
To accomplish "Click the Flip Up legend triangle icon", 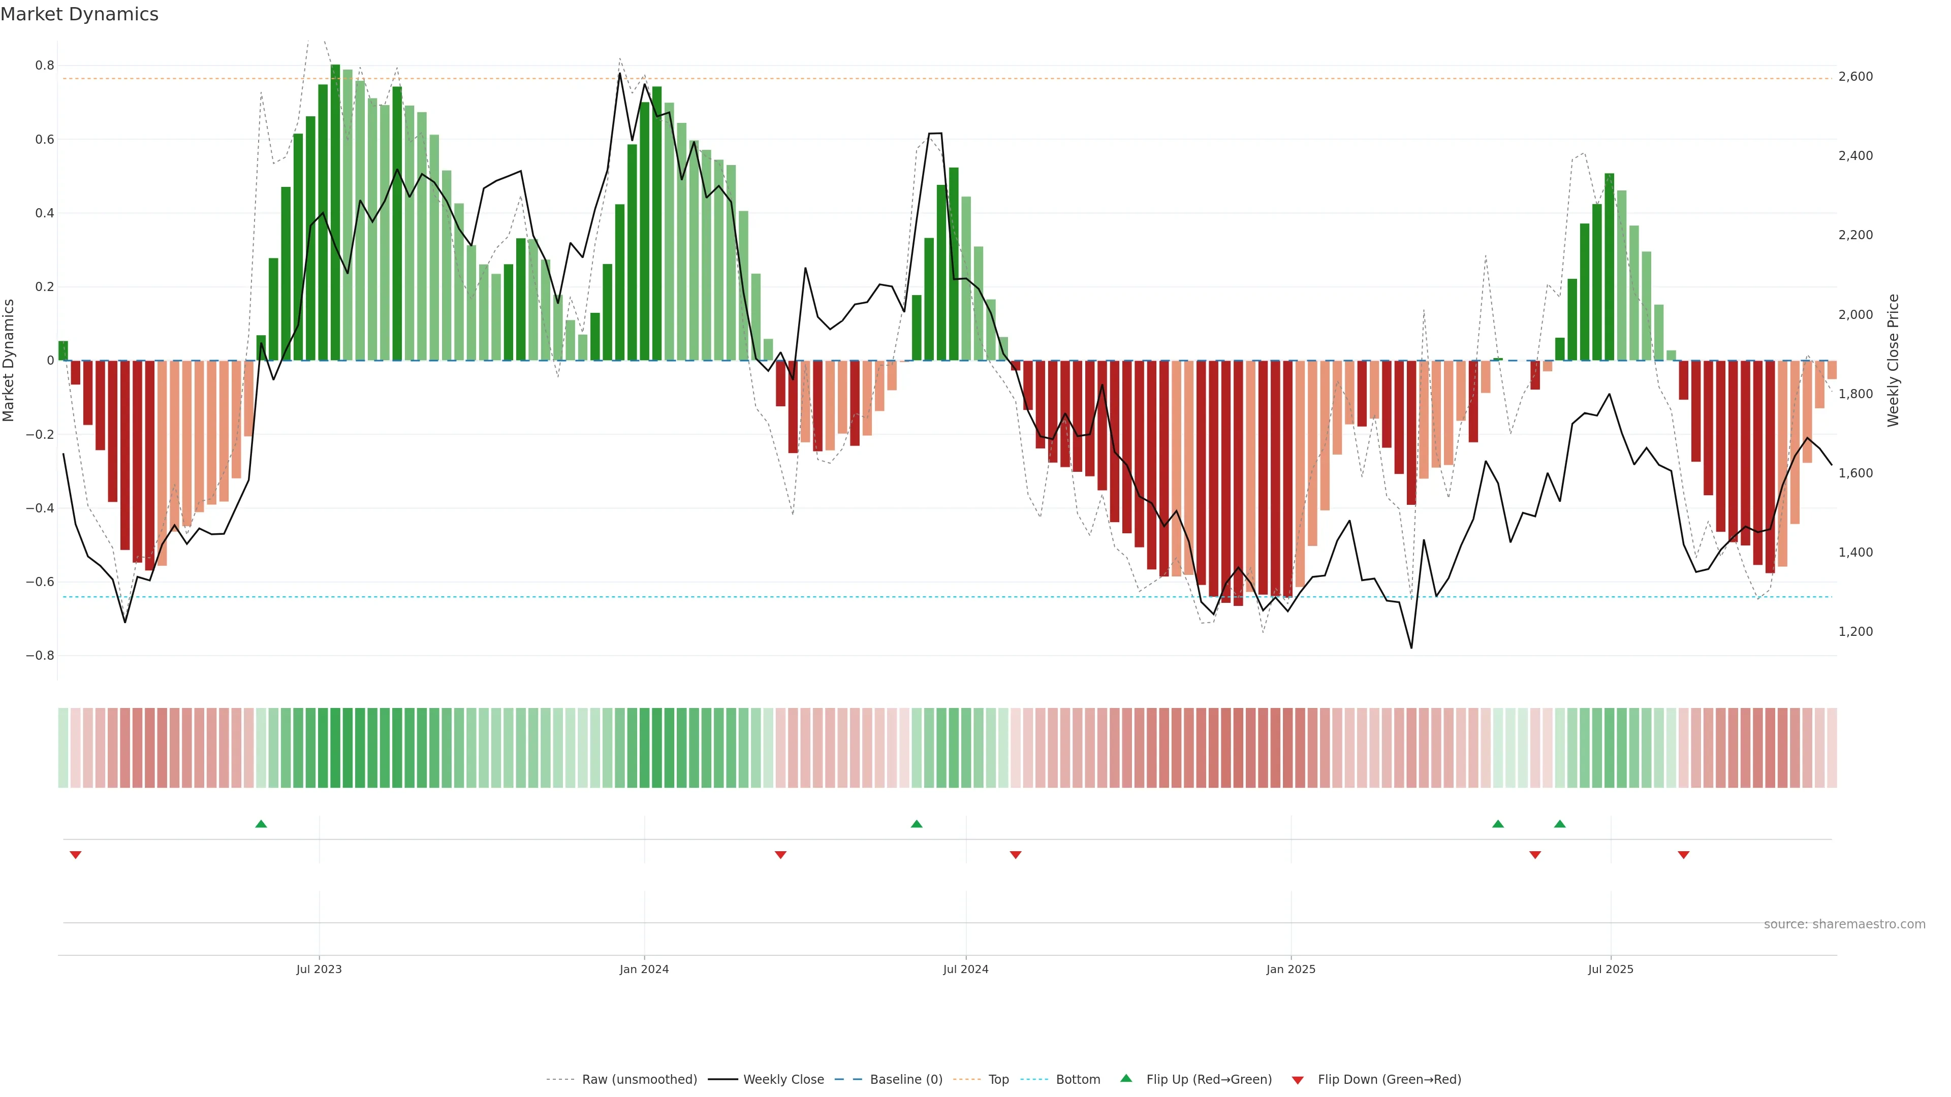I will point(1126,1078).
